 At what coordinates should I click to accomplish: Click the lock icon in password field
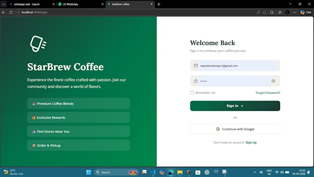coord(196,81)
